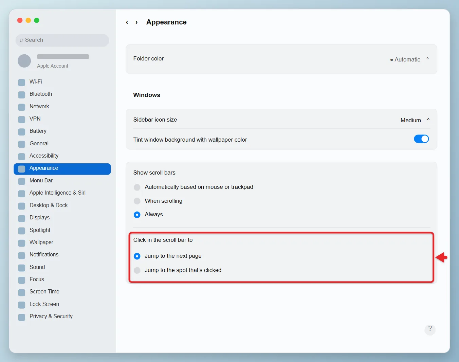Click the red close window button

(20, 20)
